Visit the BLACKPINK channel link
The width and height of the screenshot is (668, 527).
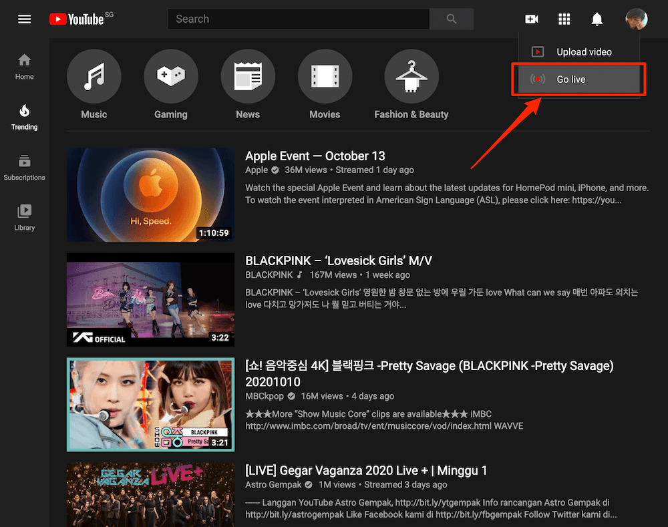[x=269, y=275]
